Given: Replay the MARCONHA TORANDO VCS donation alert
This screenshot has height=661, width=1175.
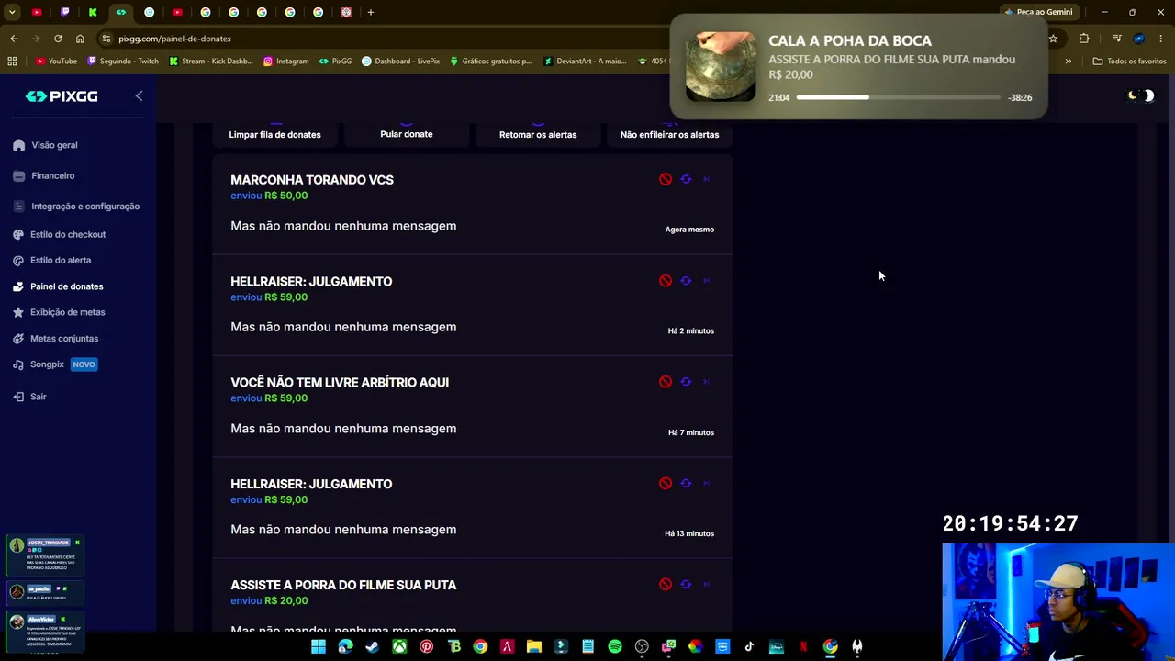Looking at the screenshot, I should [686, 179].
